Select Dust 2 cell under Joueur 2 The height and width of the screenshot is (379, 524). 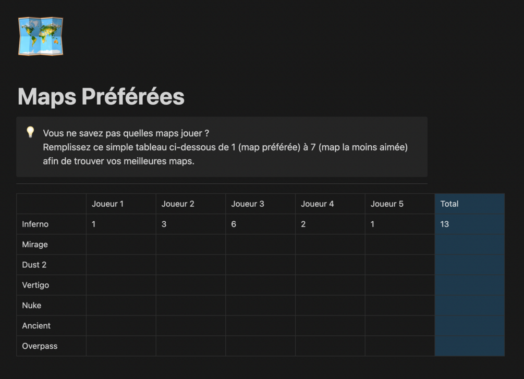pos(191,265)
